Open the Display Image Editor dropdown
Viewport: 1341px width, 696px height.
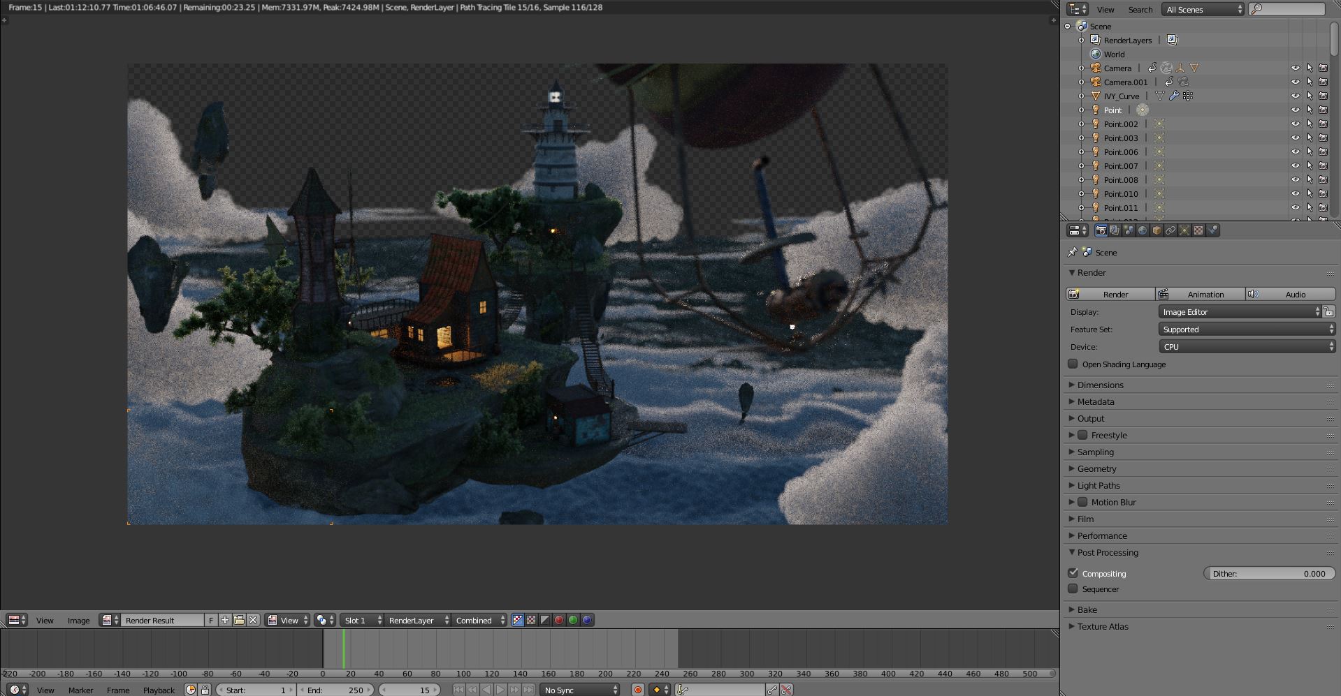coord(1240,312)
